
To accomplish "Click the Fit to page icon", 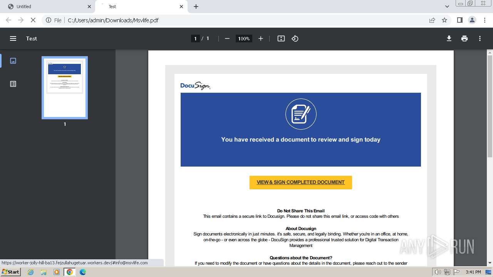I will tap(281, 38).
